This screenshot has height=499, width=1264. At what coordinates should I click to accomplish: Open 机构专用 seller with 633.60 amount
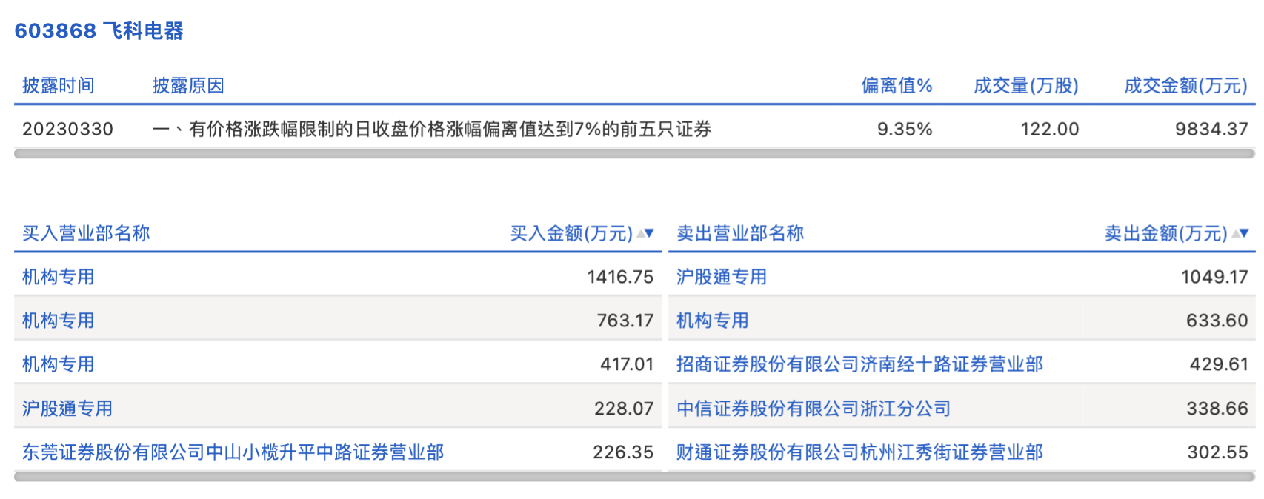tap(712, 321)
